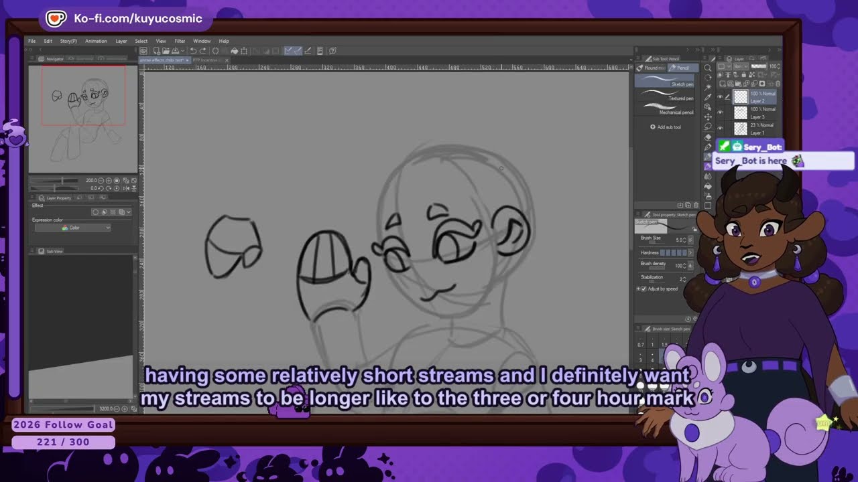The width and height of the screenshot is (858, 482).
Task: Hide Layer 1 with its eye icon
Action: click(720, 129)
